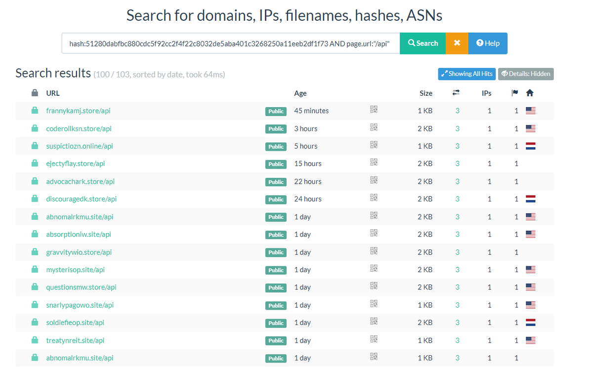Click the '45 minutes' age cell
593x367 pixels.
[x=311, y=111]
